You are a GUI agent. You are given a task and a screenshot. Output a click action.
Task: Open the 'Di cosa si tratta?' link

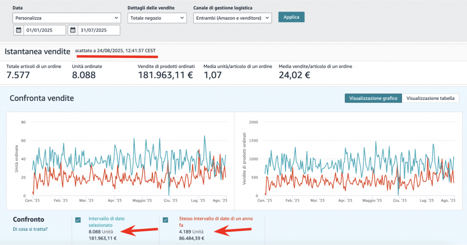[x=30, y=229]
